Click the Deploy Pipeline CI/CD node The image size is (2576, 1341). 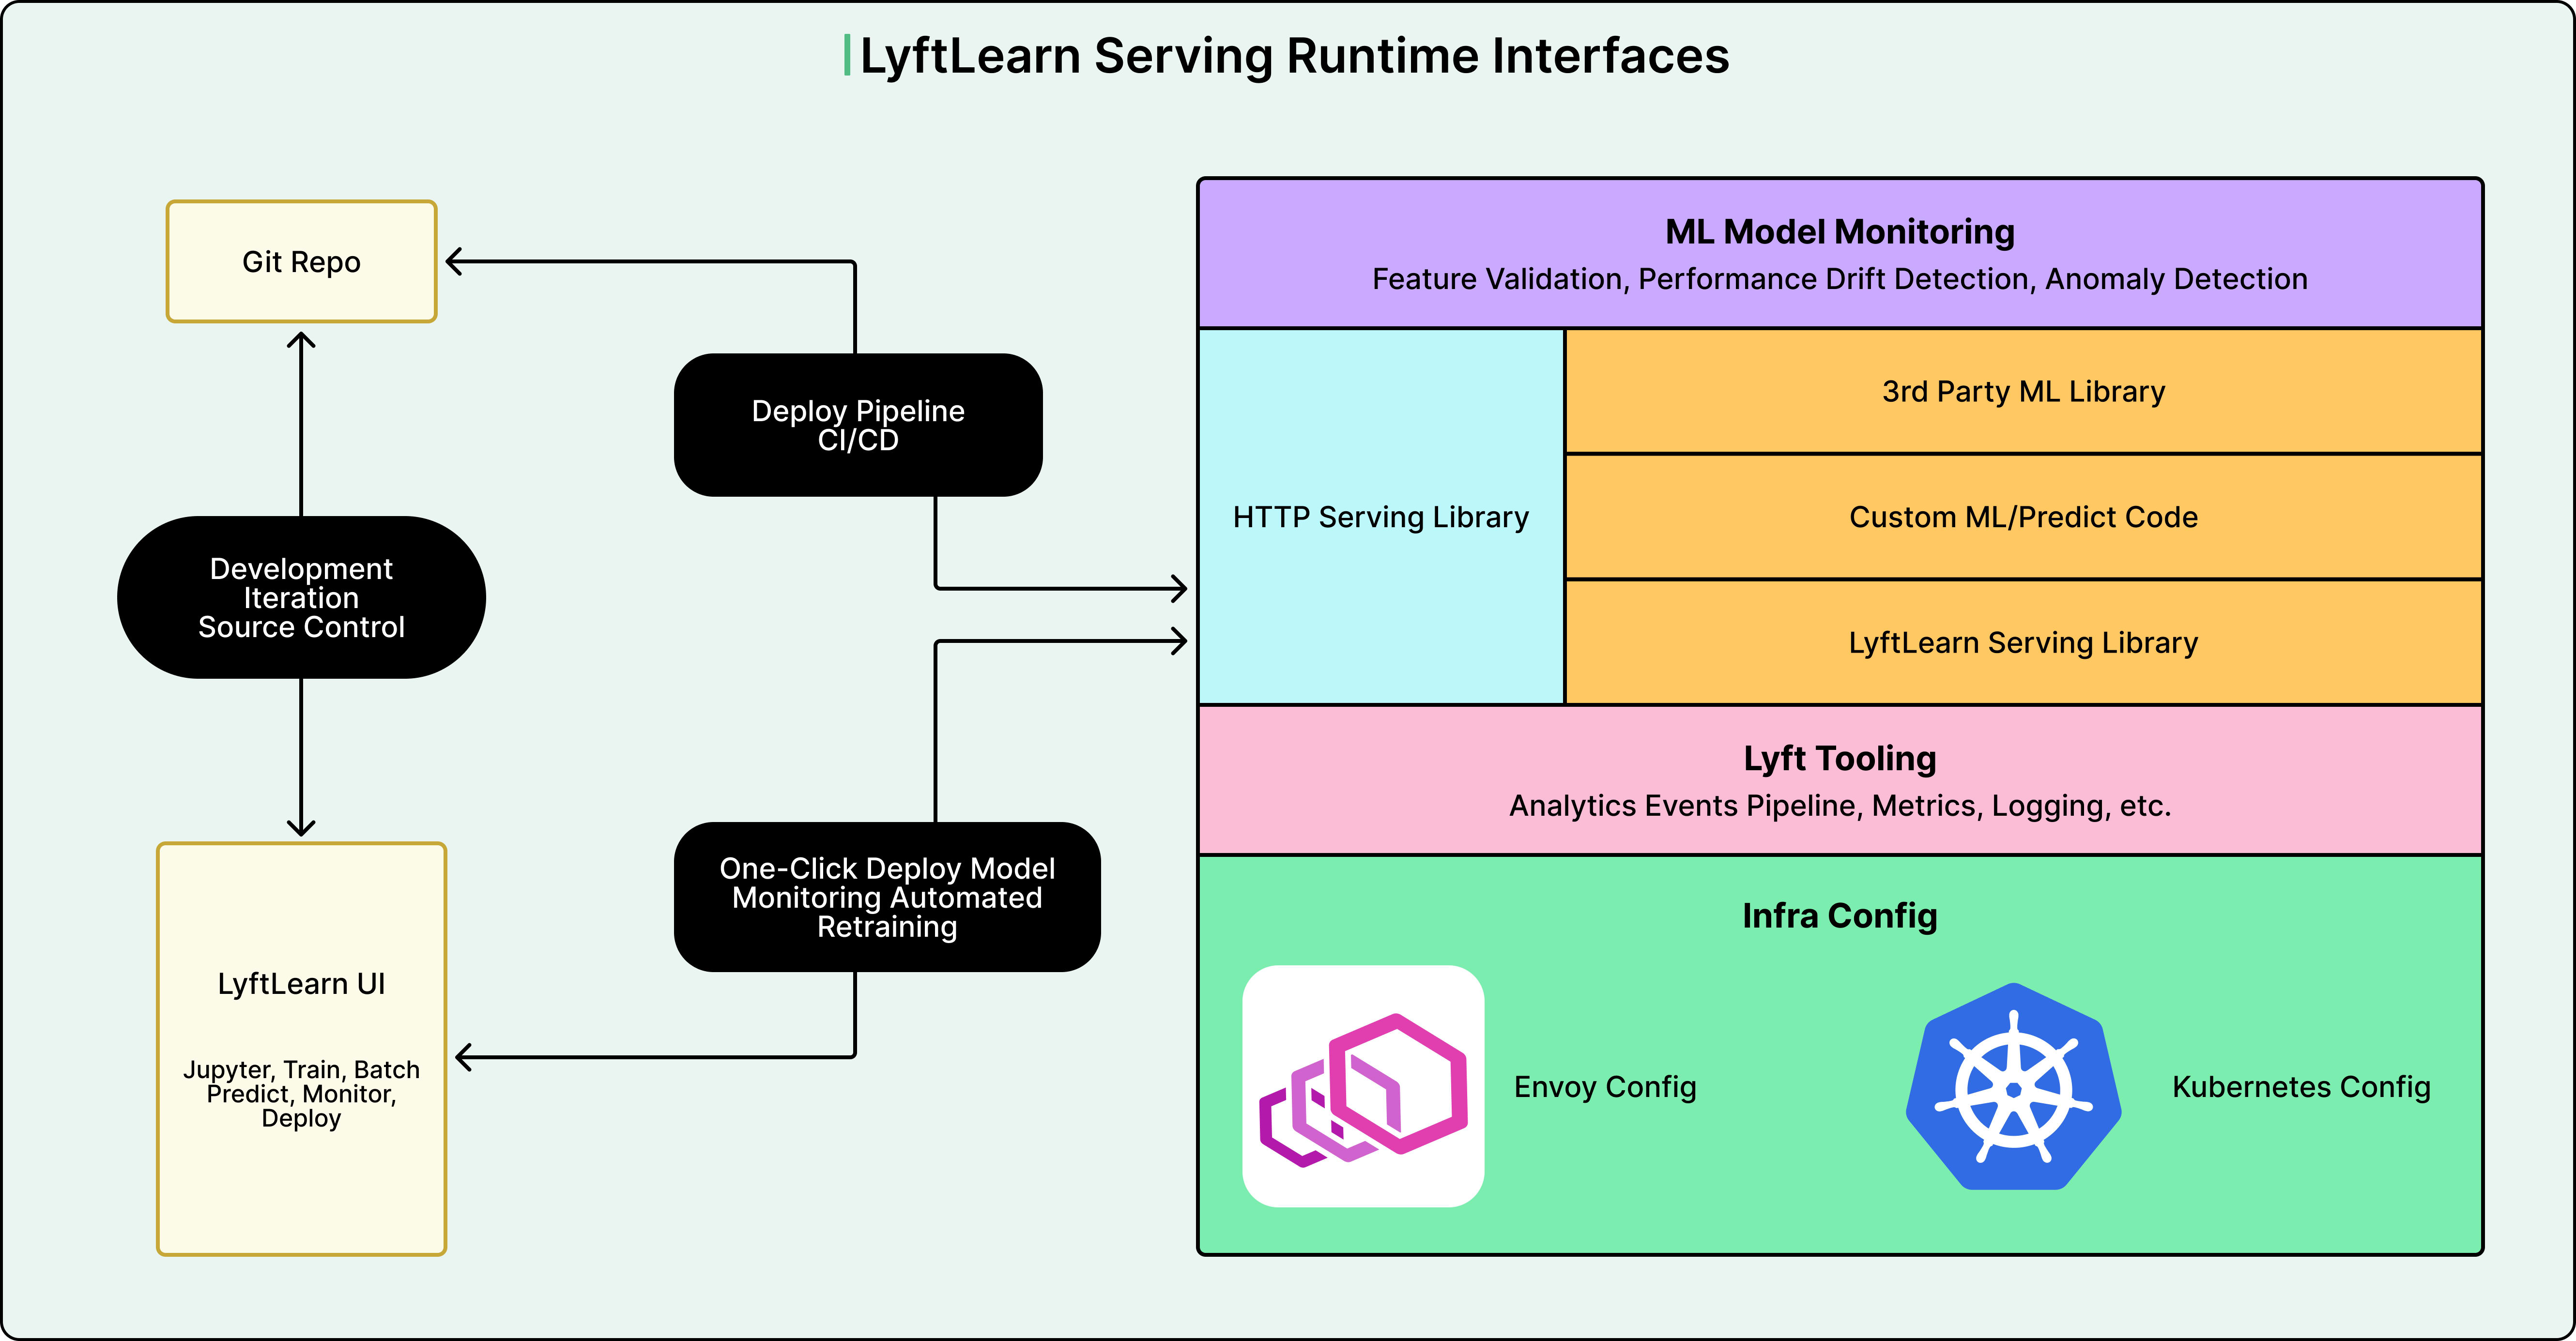pos(858,425)
